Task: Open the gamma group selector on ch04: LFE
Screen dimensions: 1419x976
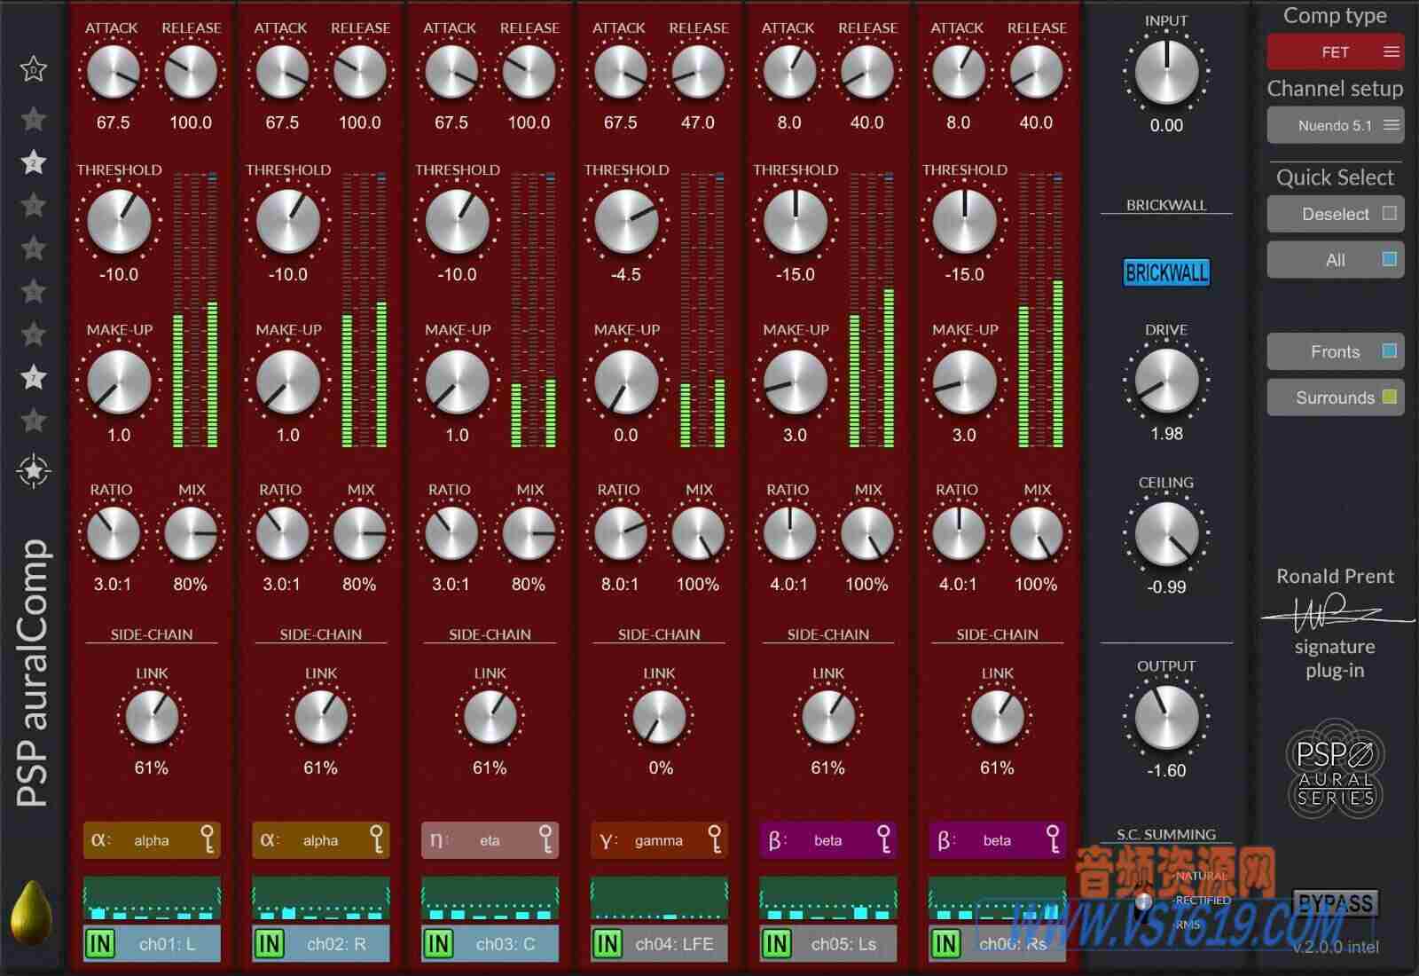Action: tap(659, 840)
